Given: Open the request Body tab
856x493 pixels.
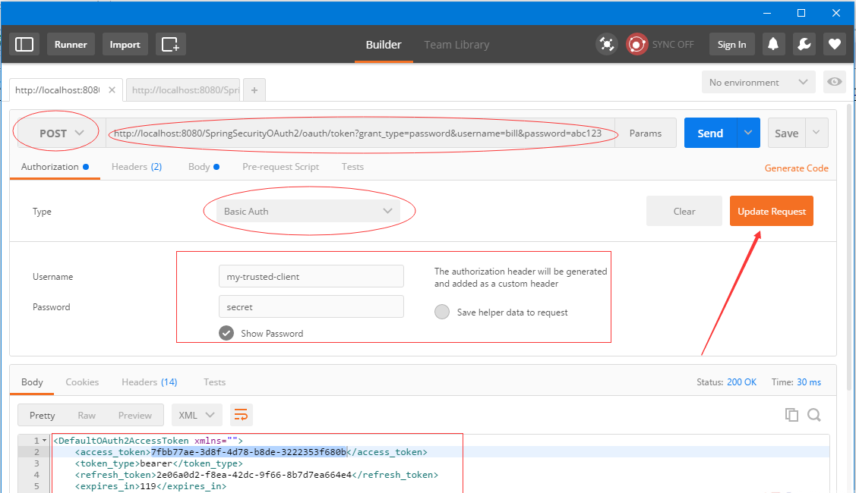Looking at the screenshot, I should (204, 167).
